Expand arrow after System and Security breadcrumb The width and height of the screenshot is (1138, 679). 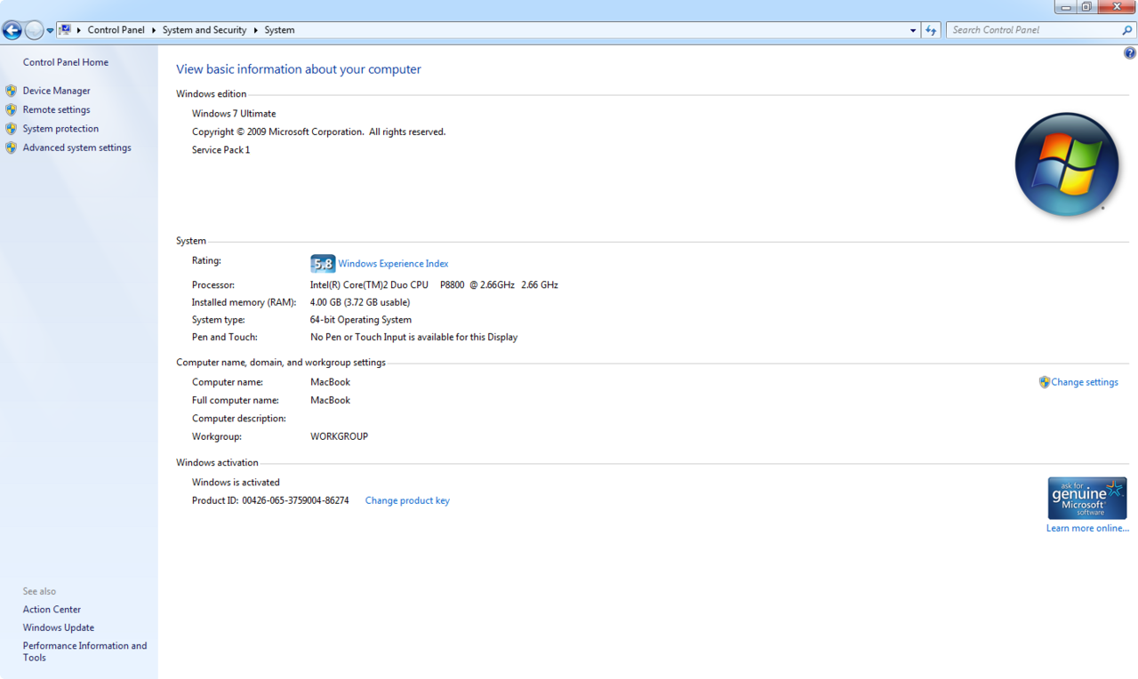point(255,30)
